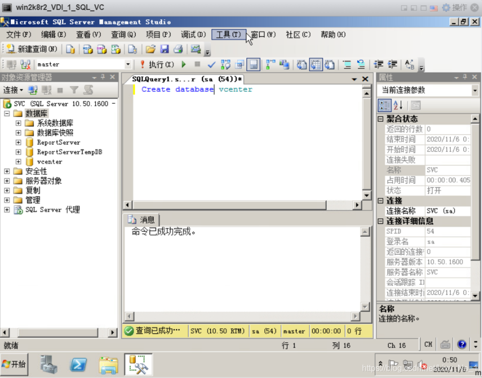Click the Increase Indent icon

point(392,64)
